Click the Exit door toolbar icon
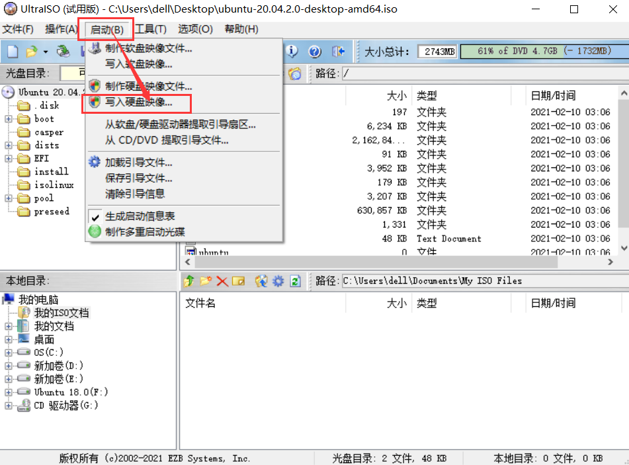 (338, 52)
